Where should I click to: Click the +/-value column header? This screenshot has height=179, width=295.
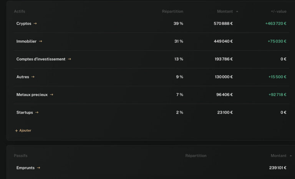pyautogui.click(x=278, y=11)
